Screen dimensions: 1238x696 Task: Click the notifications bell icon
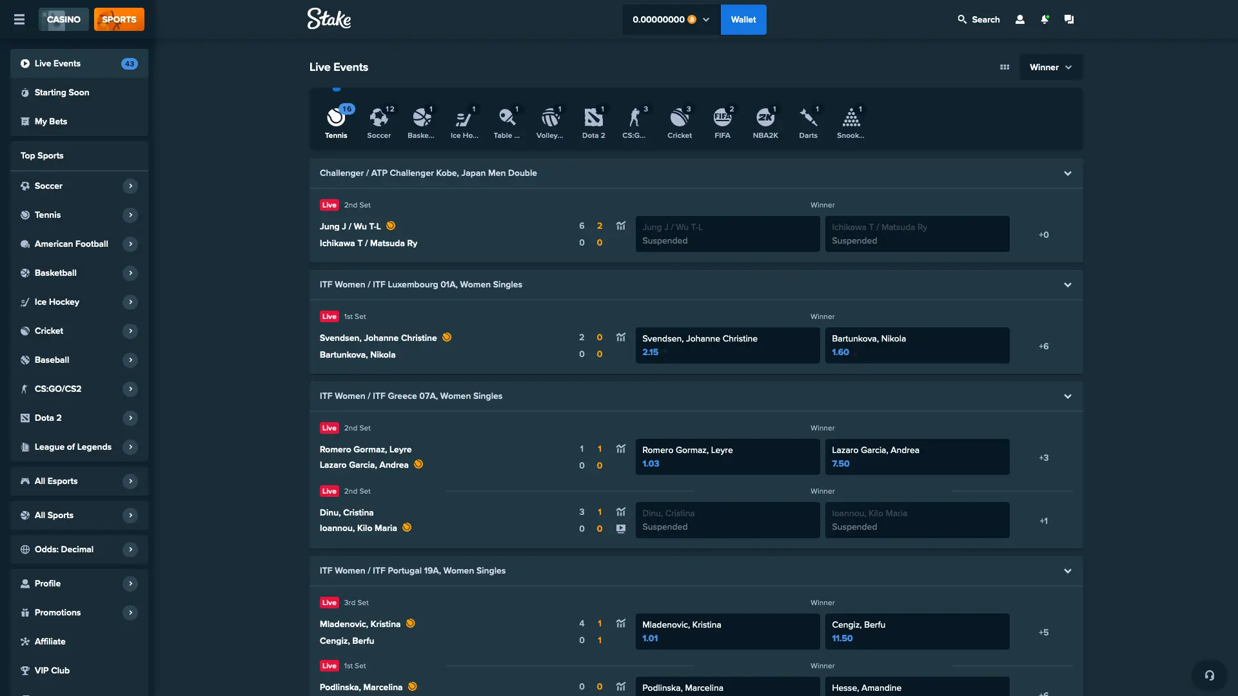click(x=1045, y=19)
